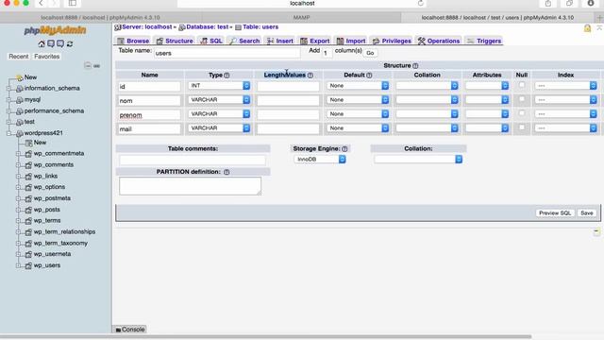
Task: Open Attributes dropdown for id row
Action: point(487,86)
